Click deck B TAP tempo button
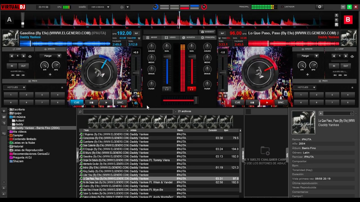This screenshot has width=360, height=202. coord(222,33)
